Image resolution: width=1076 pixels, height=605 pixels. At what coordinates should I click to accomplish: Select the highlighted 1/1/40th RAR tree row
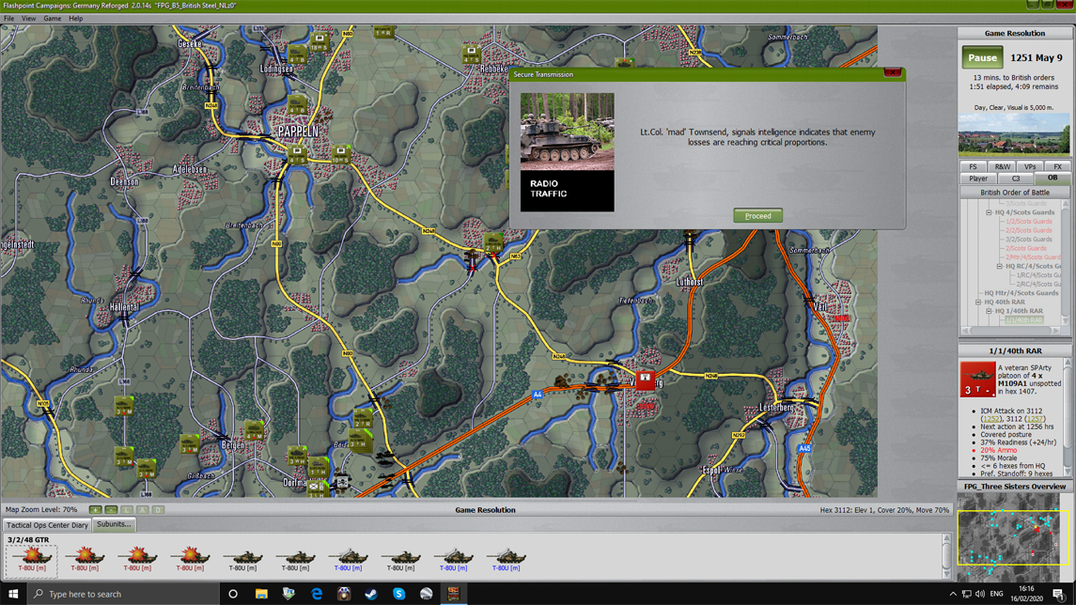[x=1024, y=319]
